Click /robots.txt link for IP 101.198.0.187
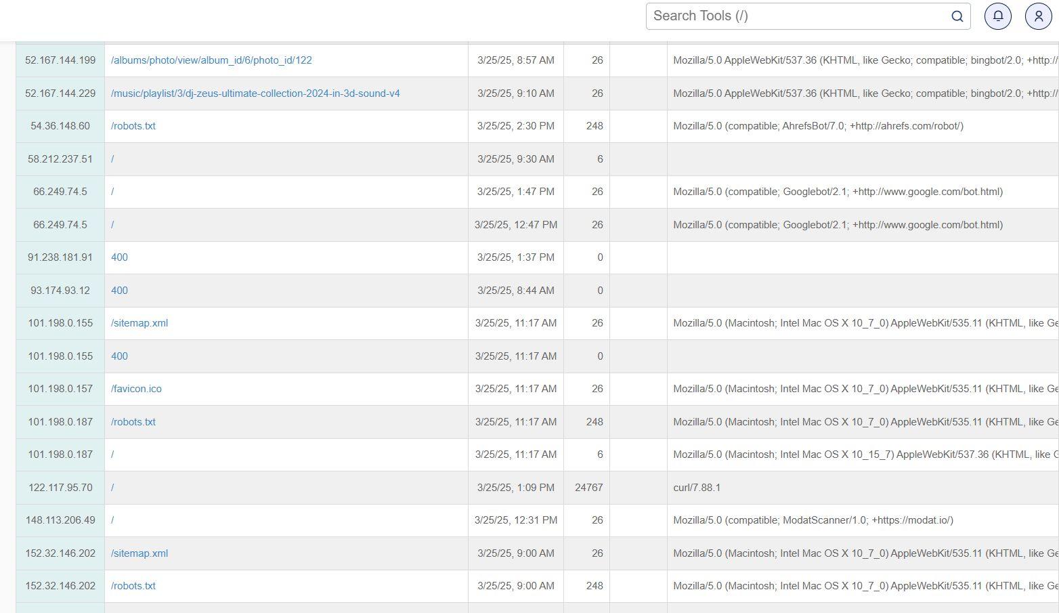Image resolution: width=1059 pixels, height=613 pixels. 133,422
